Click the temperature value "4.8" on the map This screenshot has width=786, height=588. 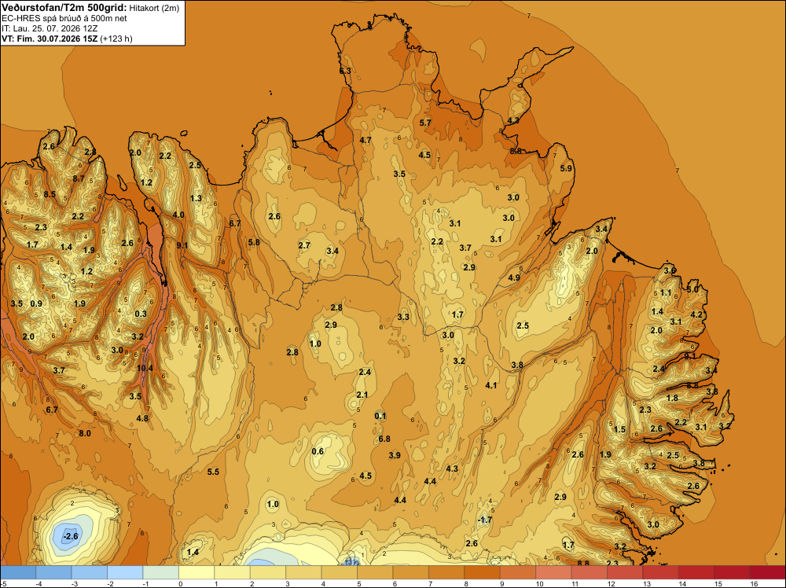[142, 418]
